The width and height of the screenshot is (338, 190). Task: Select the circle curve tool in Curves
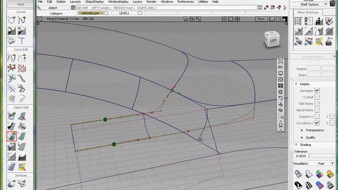12,20
